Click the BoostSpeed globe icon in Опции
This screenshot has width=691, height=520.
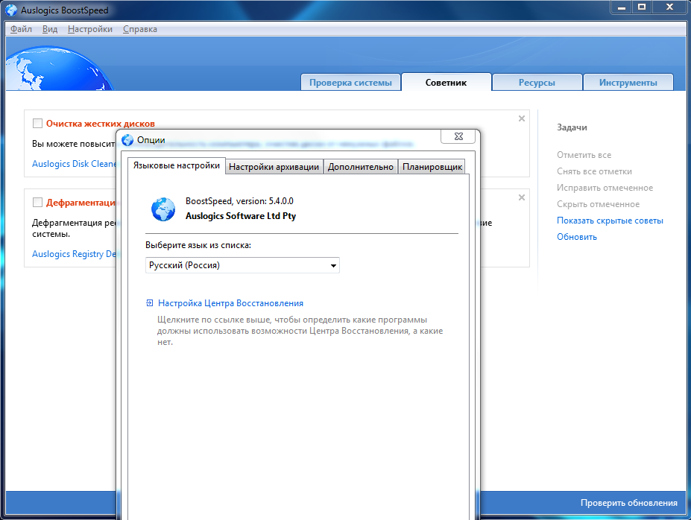(x=163, y=209)
